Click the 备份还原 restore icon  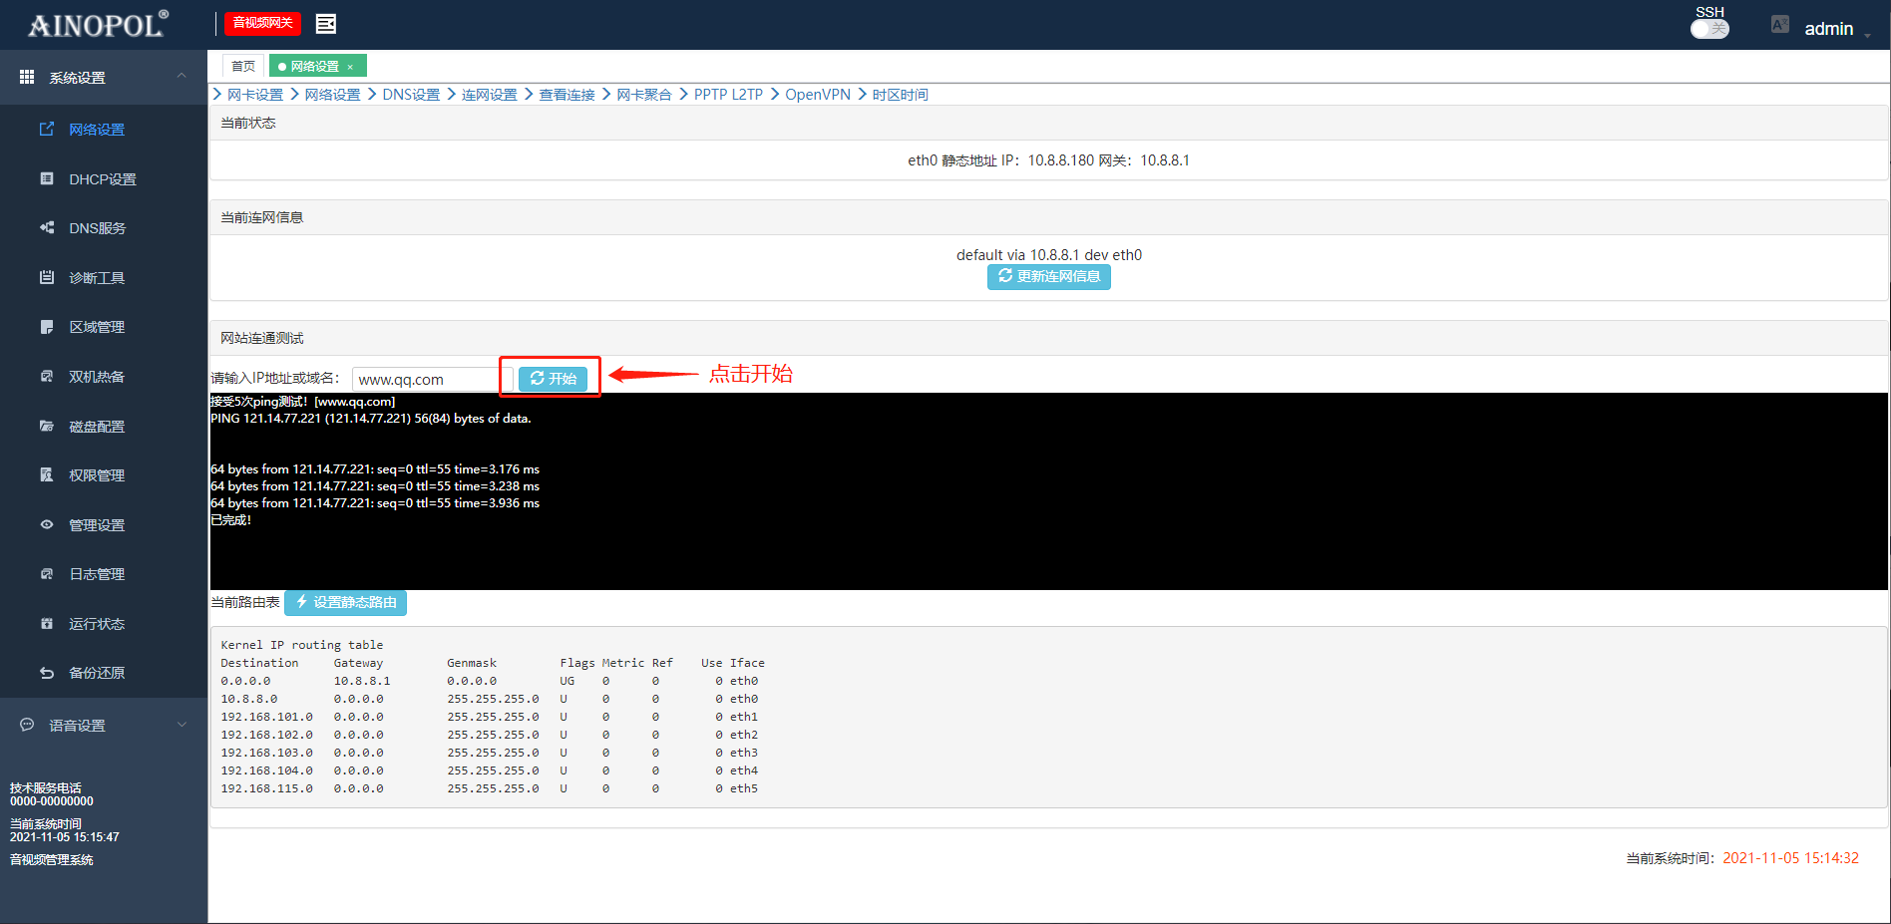coord(47,673)
